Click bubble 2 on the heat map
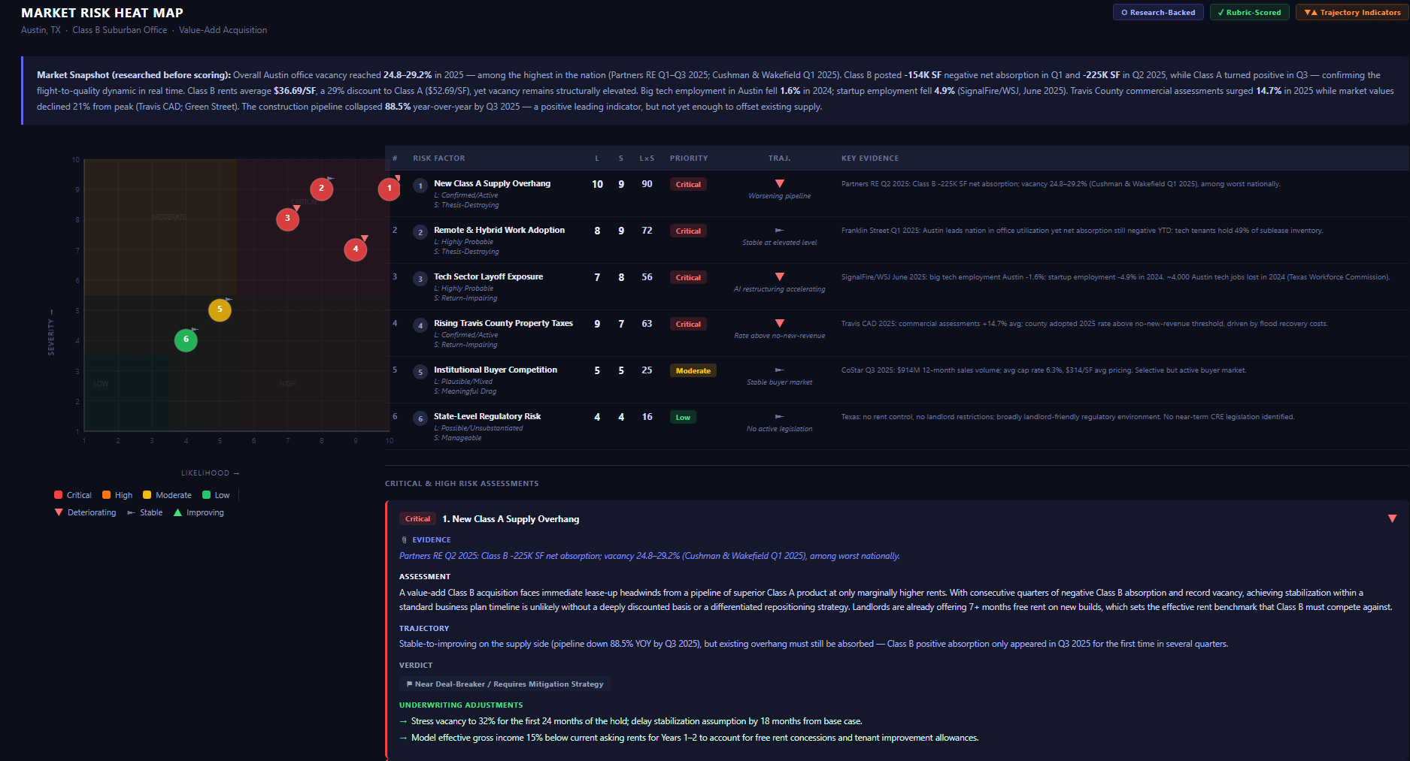This screenshot has width=1410, height=761. click(x=321, y=189)
